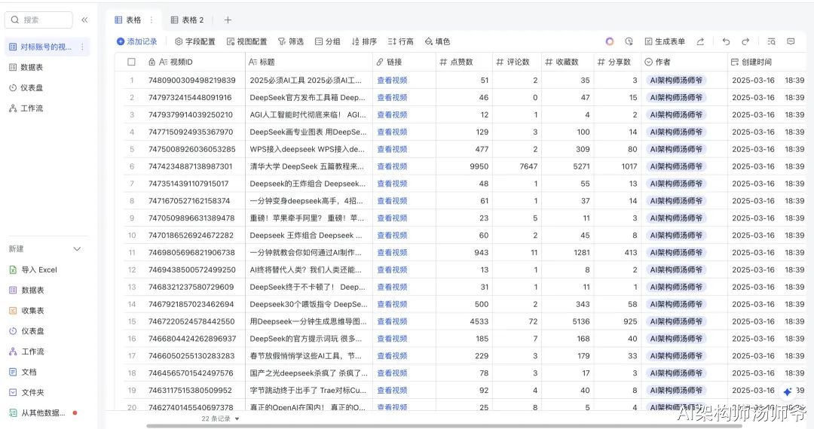
Task: Click the colorful AI circle icon
Action: (610, 41)
